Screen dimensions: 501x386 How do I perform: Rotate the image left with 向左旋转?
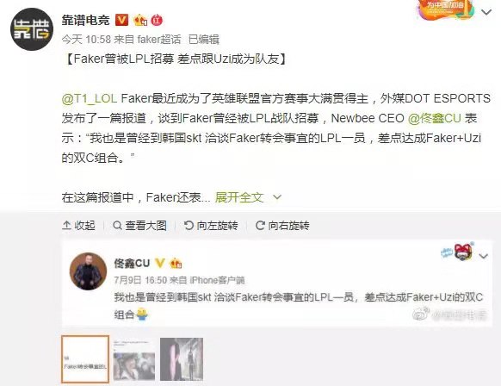[x=211, y=226]
